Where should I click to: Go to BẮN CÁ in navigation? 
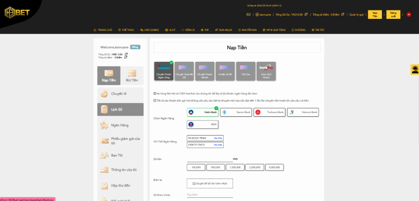point(188,30)
